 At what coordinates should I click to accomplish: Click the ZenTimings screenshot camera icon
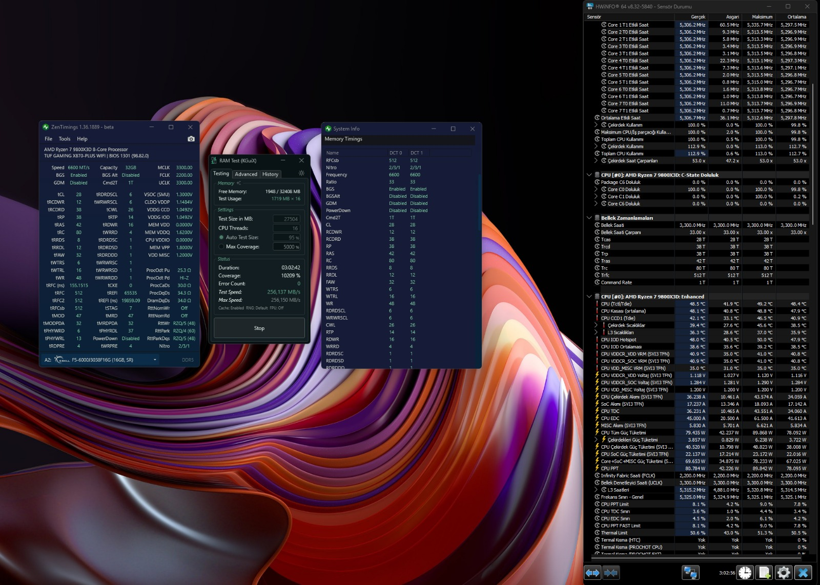tap(191, 139)
